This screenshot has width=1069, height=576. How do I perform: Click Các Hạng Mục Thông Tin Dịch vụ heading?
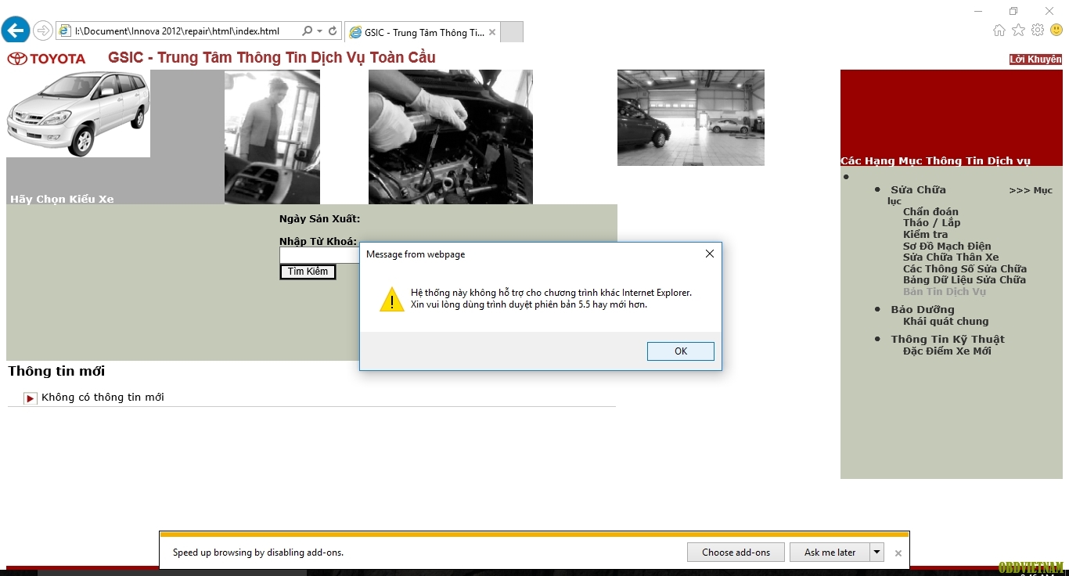coord(935,160)
